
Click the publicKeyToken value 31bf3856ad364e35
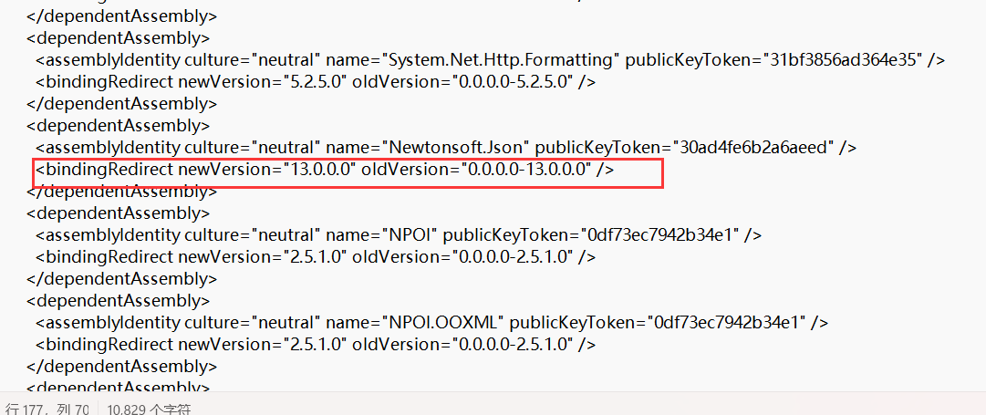[844, 60]
